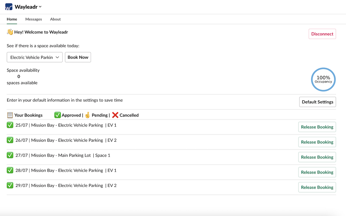Release the 29/07 EV 2 booking
Viewport: 346px width, 216px height.
coord(317,187)
